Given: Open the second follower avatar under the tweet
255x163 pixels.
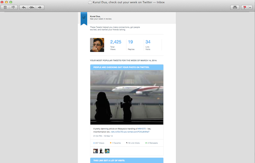Looking at the screenshot, I should pyautogui.click(x=101, y=151).
